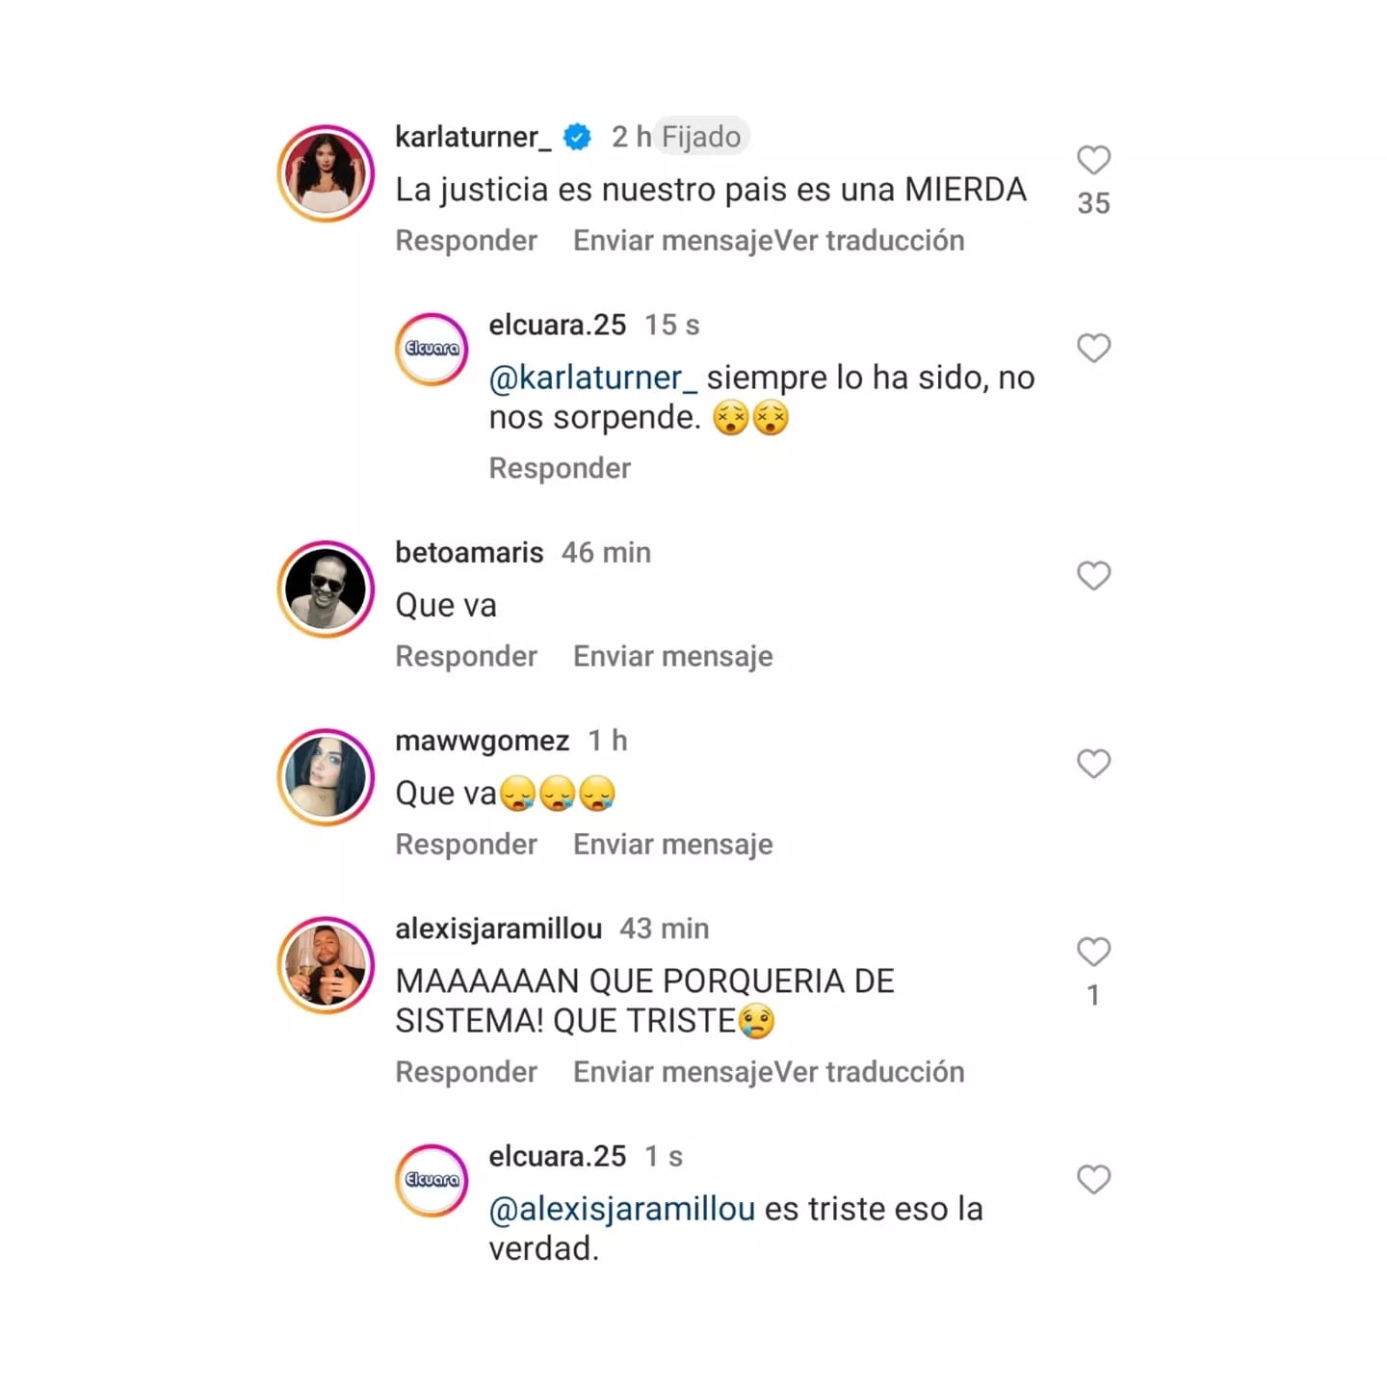
Task: Open karlaturner_'s verified badge
Action: (x=577, y=138)
